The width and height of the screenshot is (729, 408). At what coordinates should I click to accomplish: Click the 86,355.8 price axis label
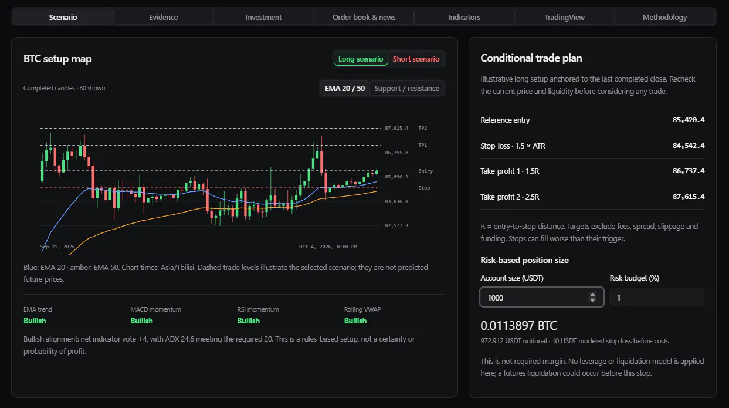click(x=396, y=153)
